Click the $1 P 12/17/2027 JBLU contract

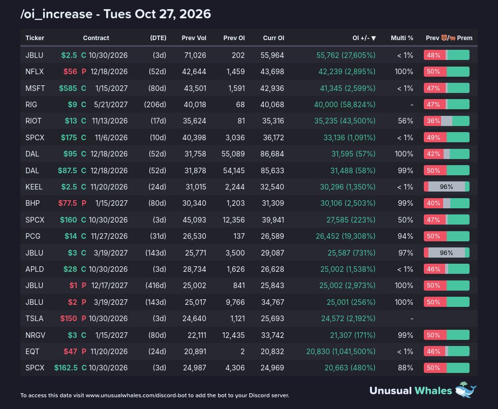point(99,285)
